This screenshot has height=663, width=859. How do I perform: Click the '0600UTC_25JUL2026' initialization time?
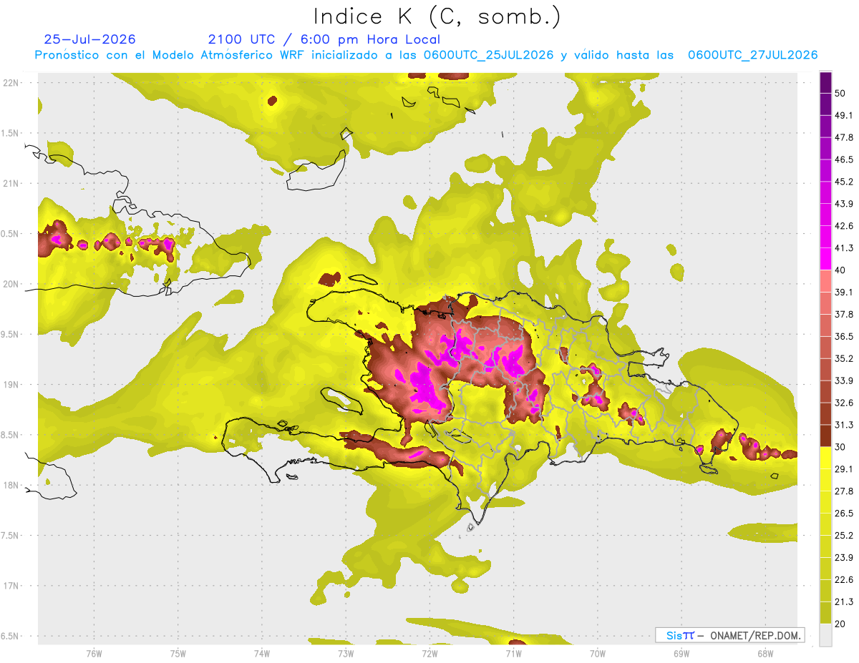pos(488,55)
